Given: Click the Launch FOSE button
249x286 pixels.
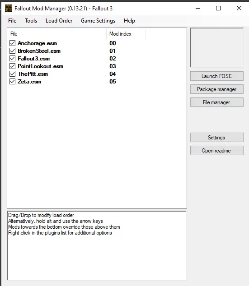Looking at the screenshot, I should [216, 76].
